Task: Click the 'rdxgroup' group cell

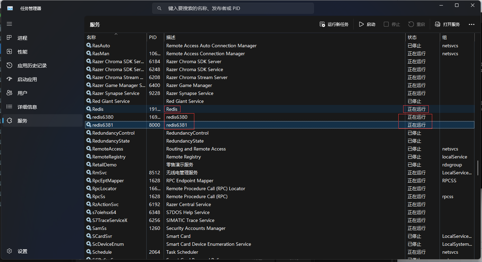Action: (452, 165)
